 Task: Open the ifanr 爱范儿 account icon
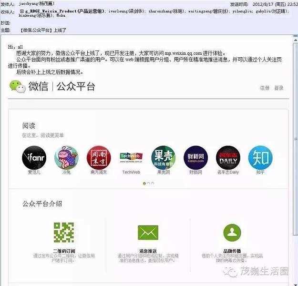(34, 157)
